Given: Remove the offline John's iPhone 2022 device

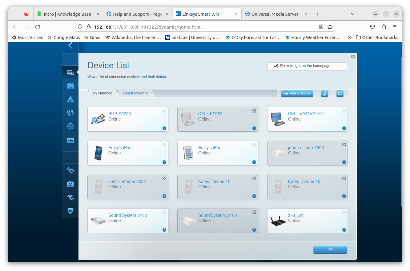Looking at the screenshot, I should coord(164,178).
